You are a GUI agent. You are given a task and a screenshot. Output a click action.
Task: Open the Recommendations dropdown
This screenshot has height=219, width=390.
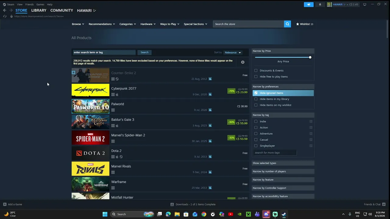102,24
